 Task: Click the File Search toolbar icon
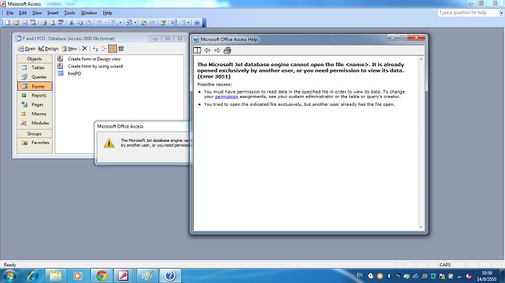click(x=33, y=22)
